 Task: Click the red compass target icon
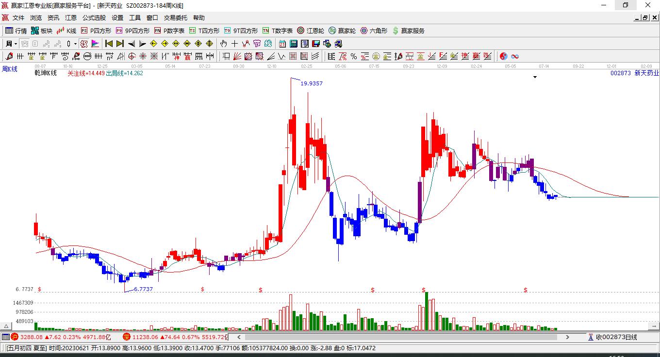[x=132, y=56]
